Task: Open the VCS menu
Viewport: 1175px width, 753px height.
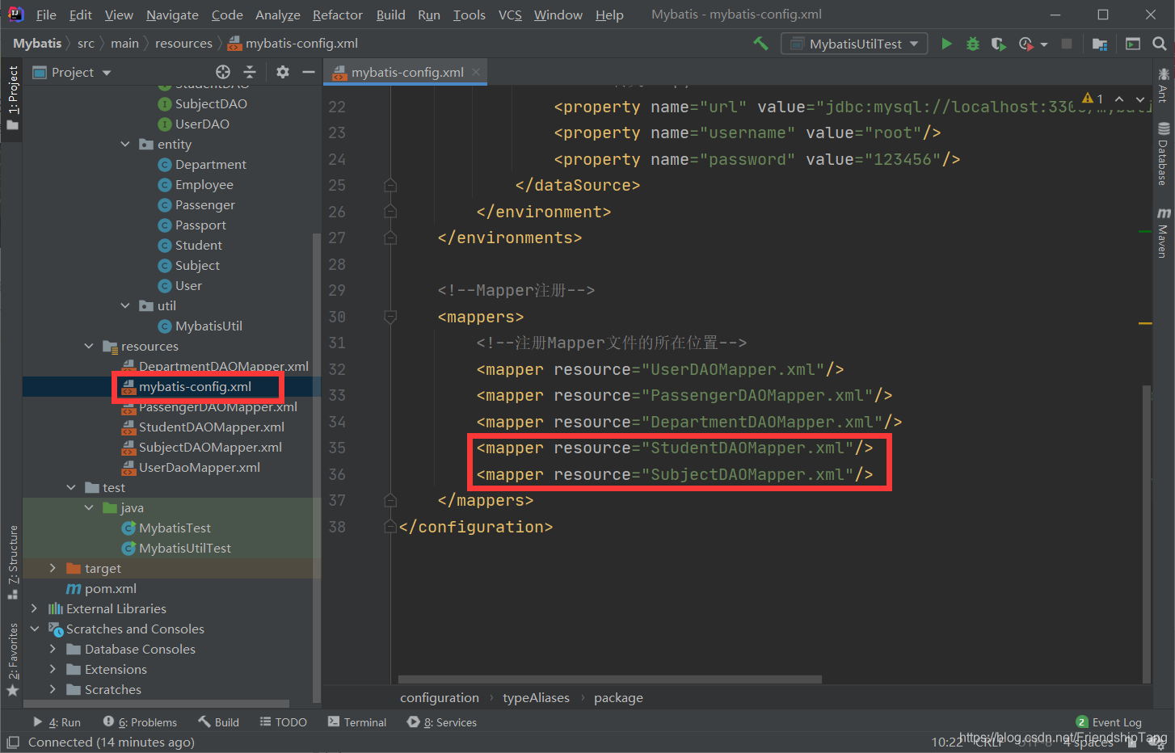Action: coord(510,15)
